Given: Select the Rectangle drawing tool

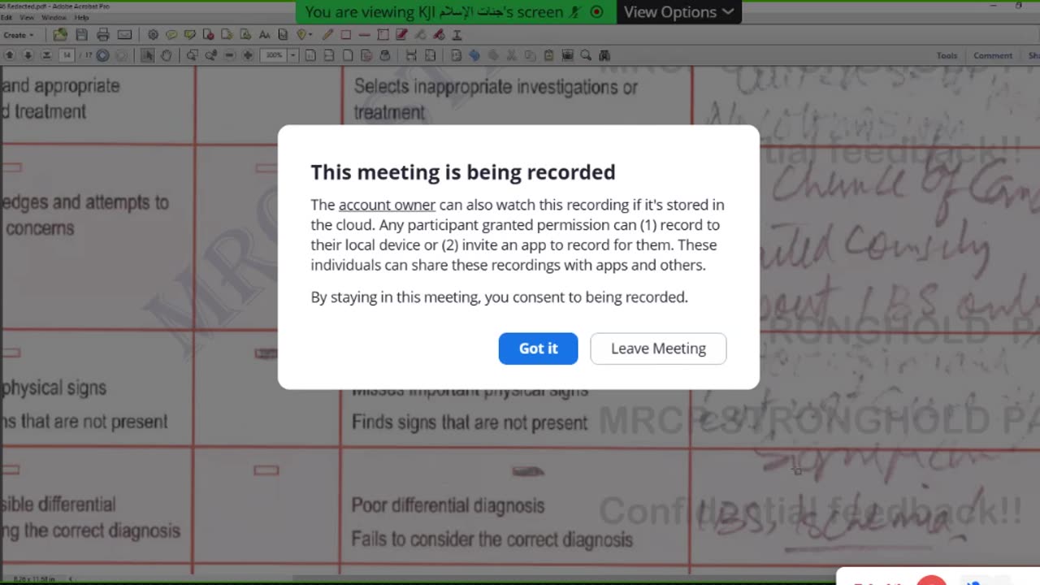Looking at the screenshot, I should point(346,35).
